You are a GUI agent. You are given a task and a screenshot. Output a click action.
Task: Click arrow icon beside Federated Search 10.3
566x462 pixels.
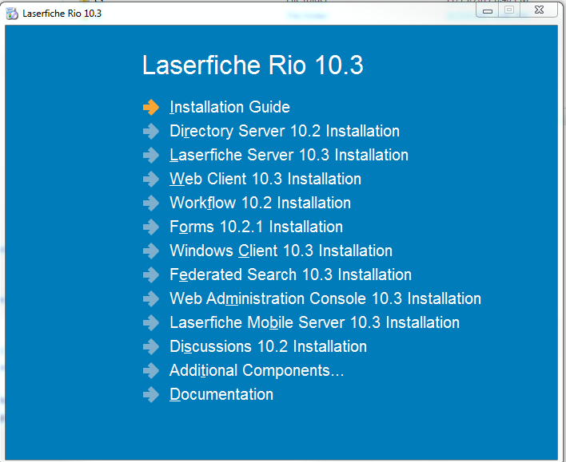(x=151, y=275)
